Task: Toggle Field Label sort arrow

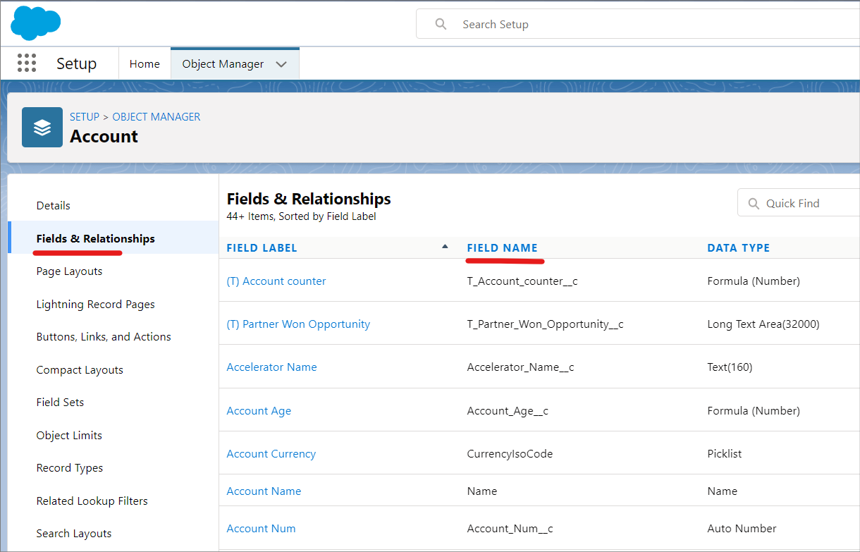Action: click(x=445, y=247)
